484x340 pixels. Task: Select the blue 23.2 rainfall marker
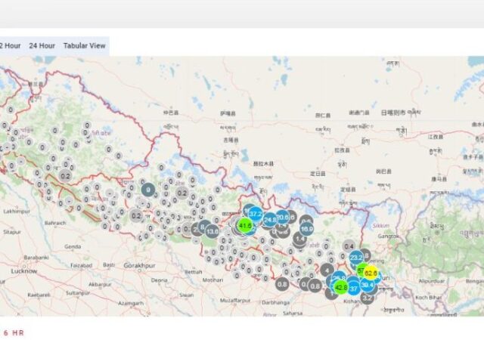coord(357,258)
